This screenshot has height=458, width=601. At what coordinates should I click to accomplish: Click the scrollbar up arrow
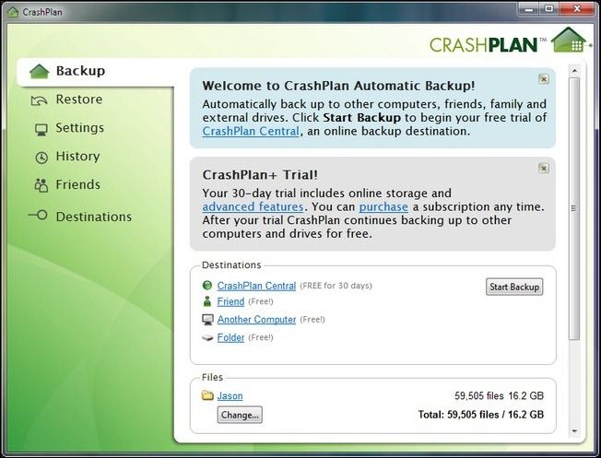(574, 71)
